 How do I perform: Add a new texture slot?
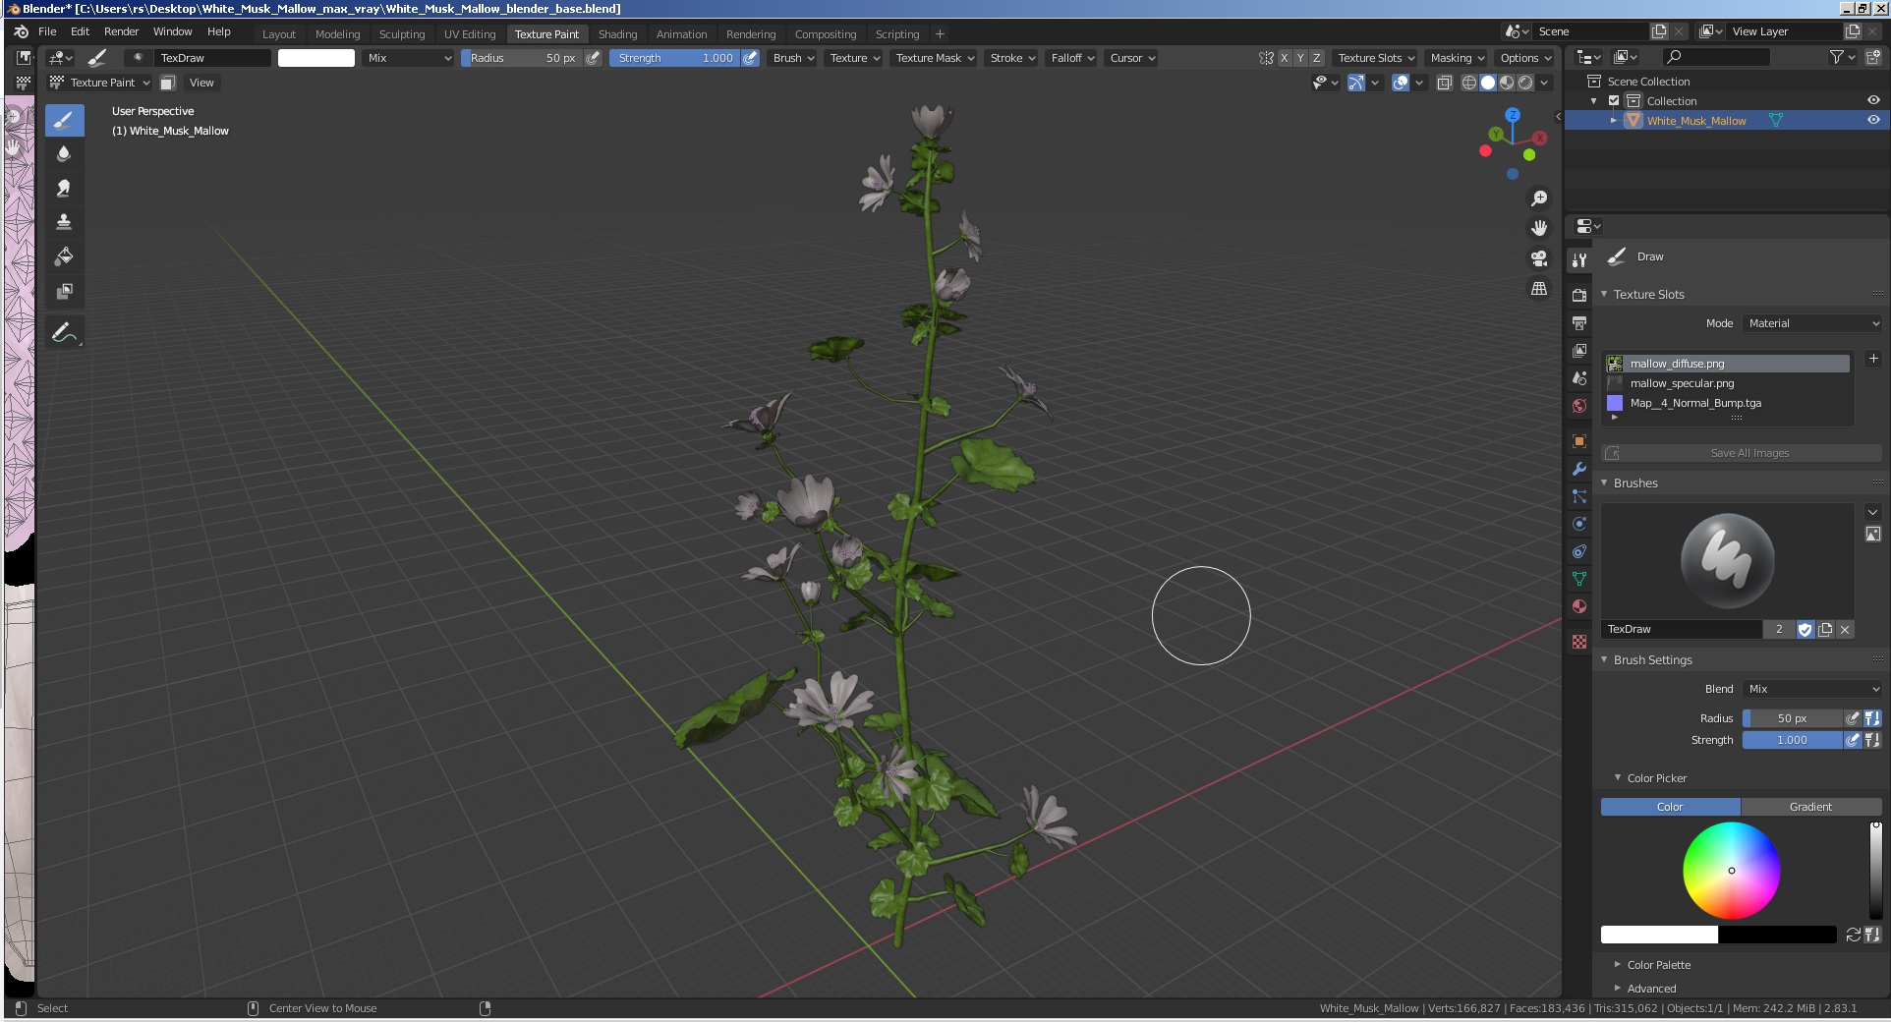coord(1873,359)
